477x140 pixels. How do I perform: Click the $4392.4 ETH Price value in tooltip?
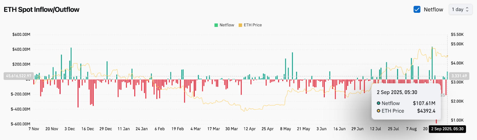pos(426,111)
